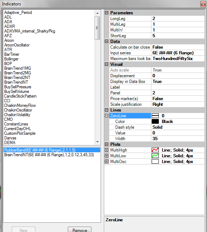207x232 pixels.
Task: Collapse the Plots section
Action: click(106, 144)
